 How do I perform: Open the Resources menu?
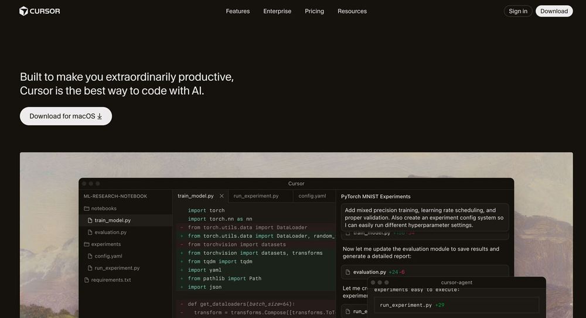[x=352, y=11]
